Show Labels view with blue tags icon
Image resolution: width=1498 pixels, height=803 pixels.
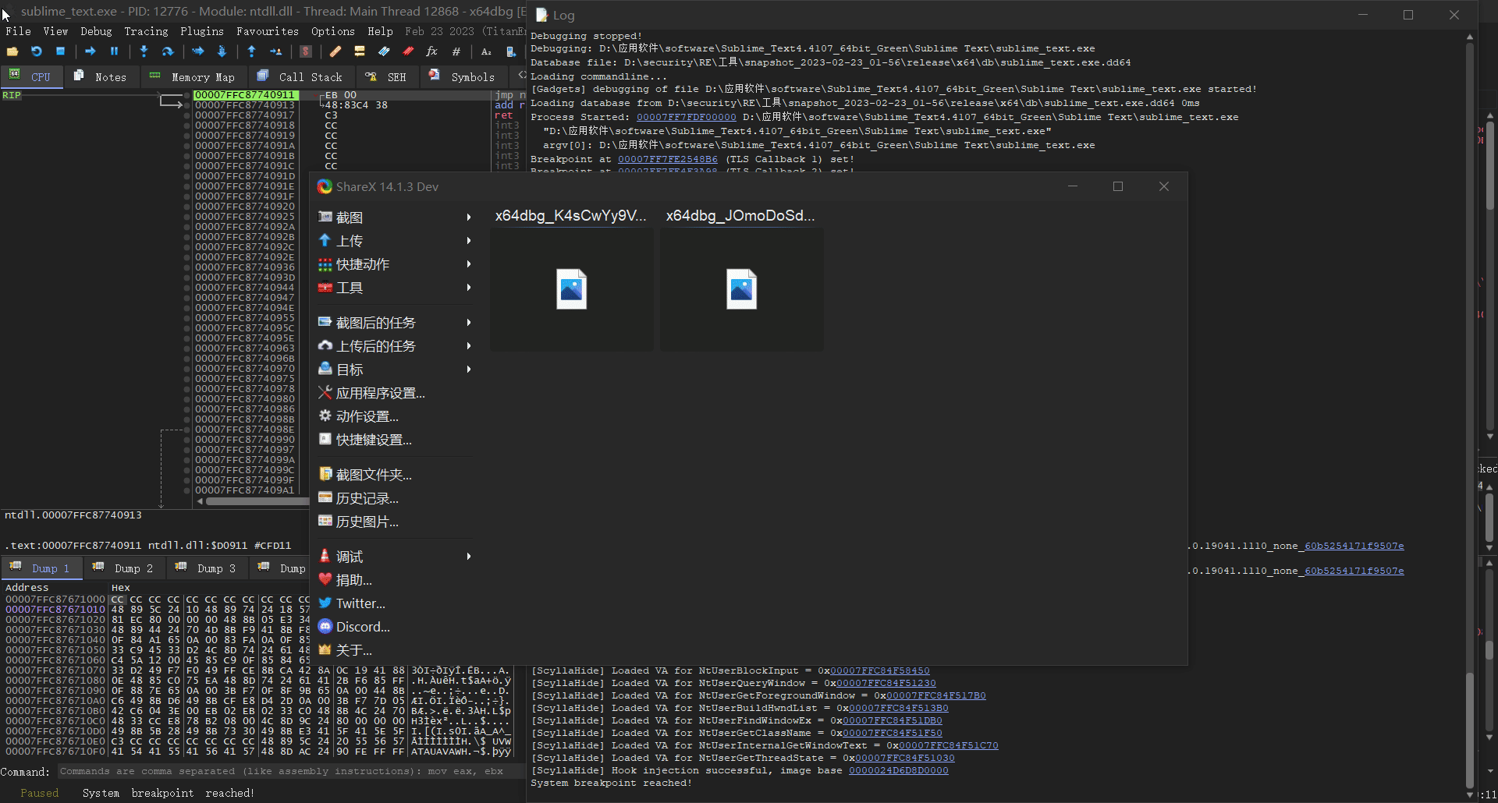[384, 51]
